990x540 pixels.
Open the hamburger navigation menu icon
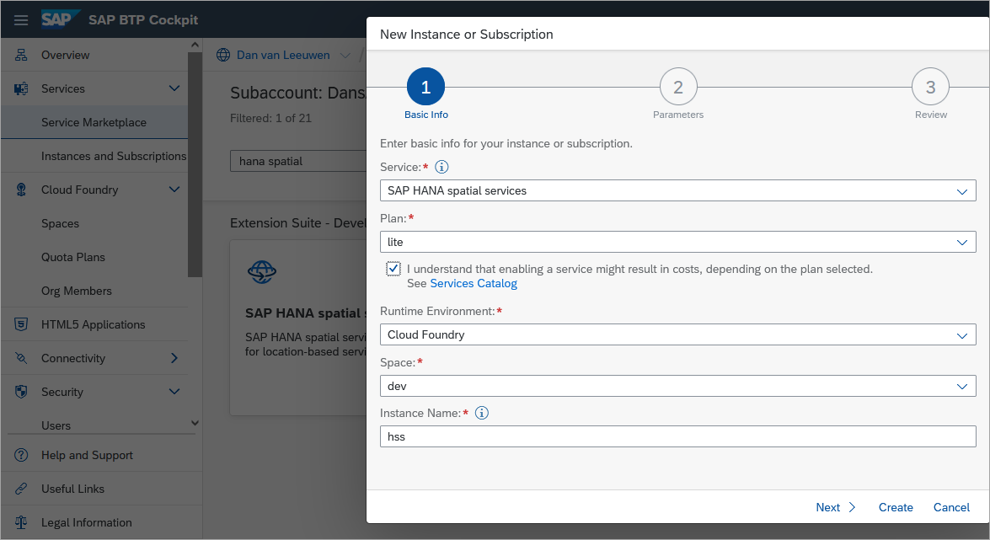point(21,20)
